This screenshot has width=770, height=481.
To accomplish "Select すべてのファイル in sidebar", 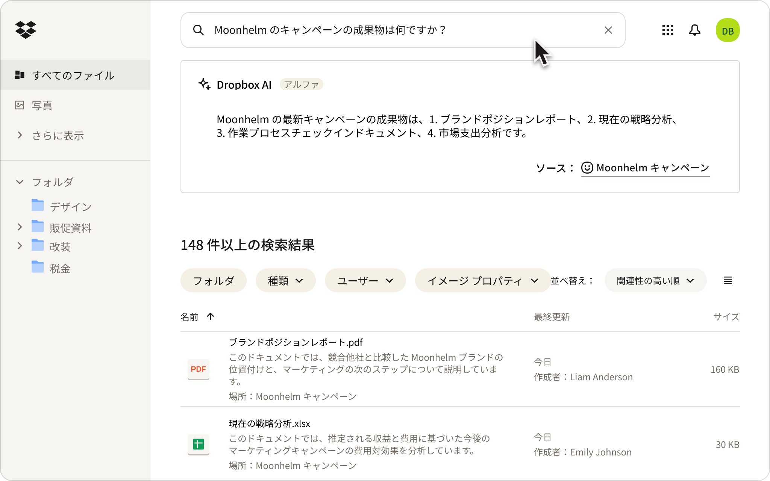I will [75, 75].
